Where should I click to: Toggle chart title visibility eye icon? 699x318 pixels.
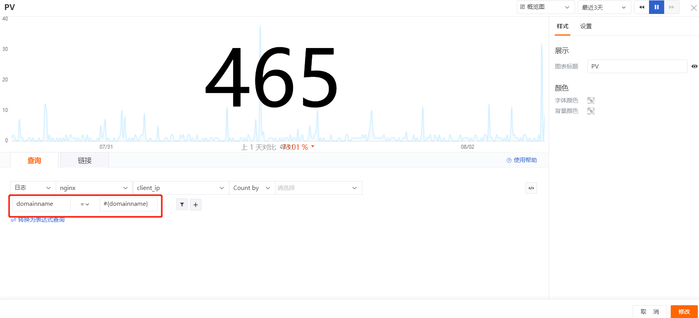[x=694, y=66]
